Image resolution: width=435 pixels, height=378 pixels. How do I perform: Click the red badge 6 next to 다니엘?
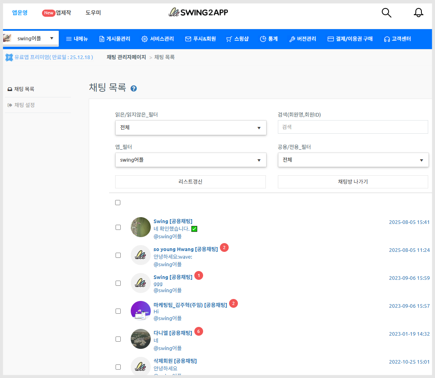[x=199, y=331]
